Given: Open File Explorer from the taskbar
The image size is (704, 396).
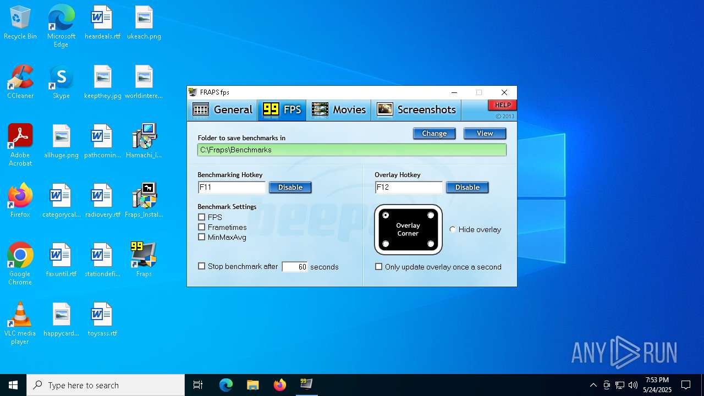Looking at the screenshot, I should [x=253, y=385].
